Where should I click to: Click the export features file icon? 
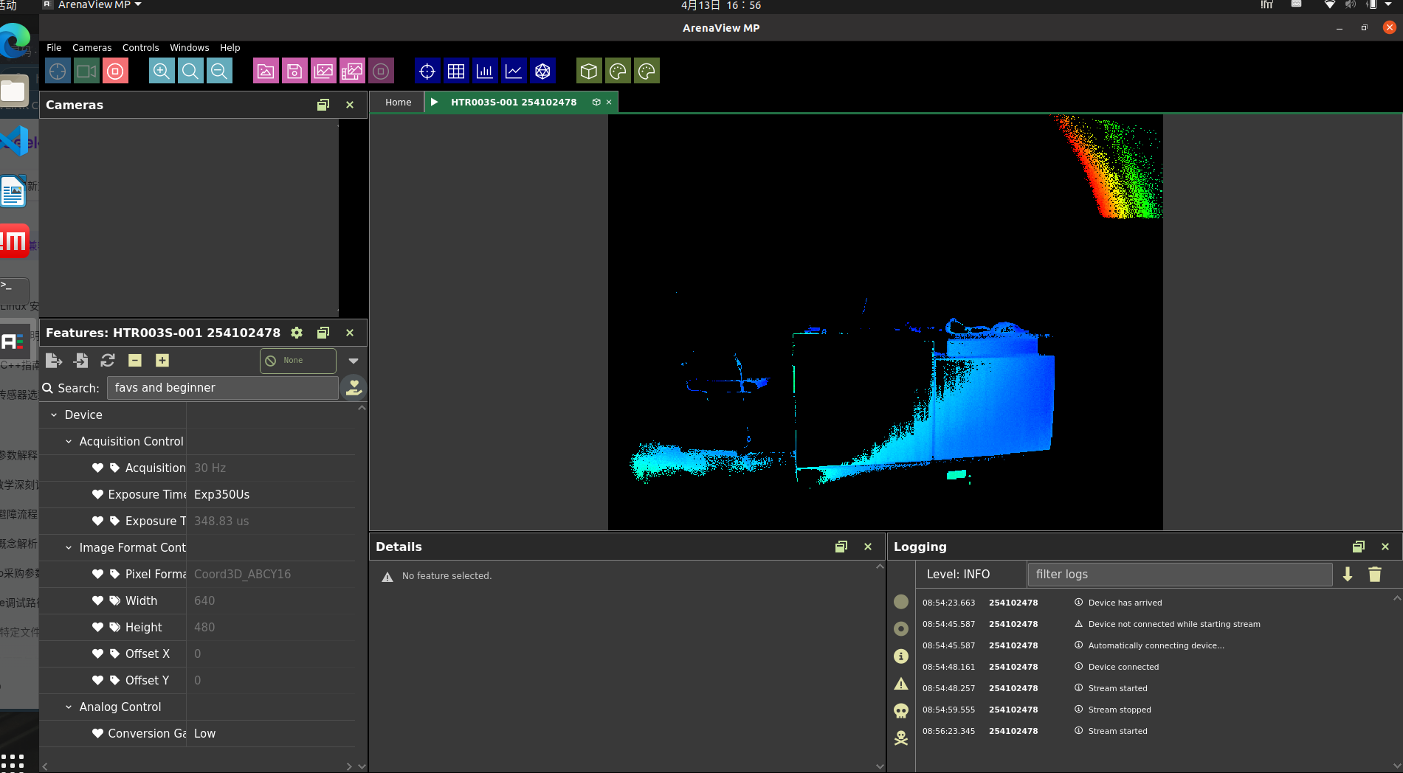[x=54, y=360]
